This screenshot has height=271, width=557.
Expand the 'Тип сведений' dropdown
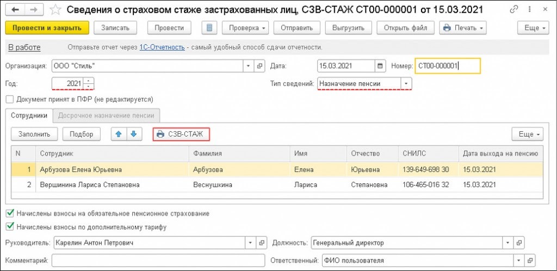(x=406, y=84)
